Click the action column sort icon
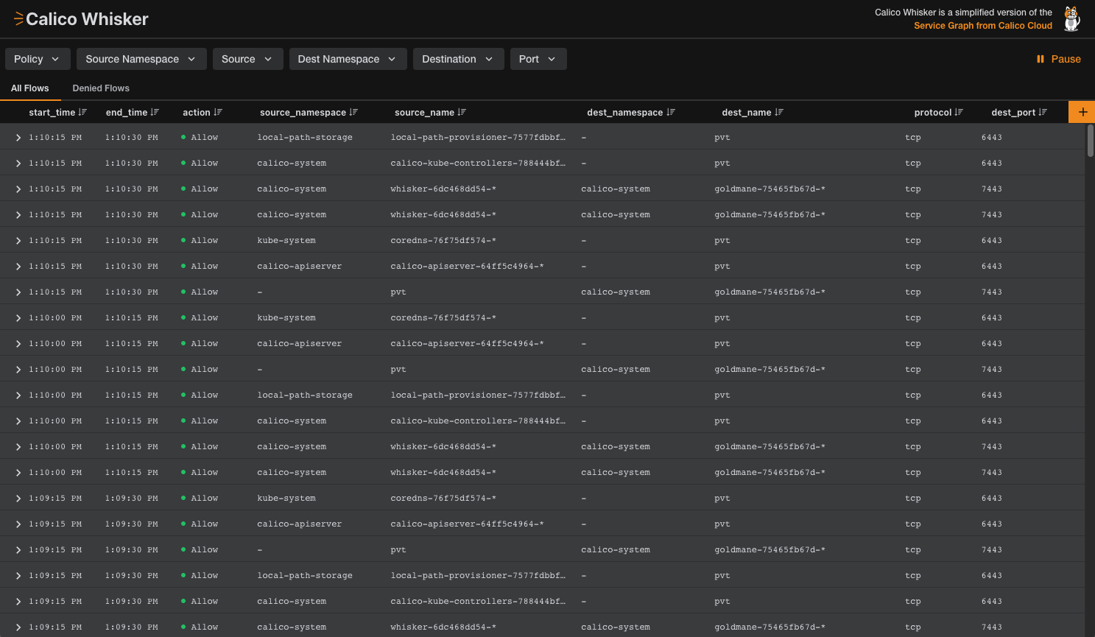This screenshot has height=637, width=1095. 218,113
